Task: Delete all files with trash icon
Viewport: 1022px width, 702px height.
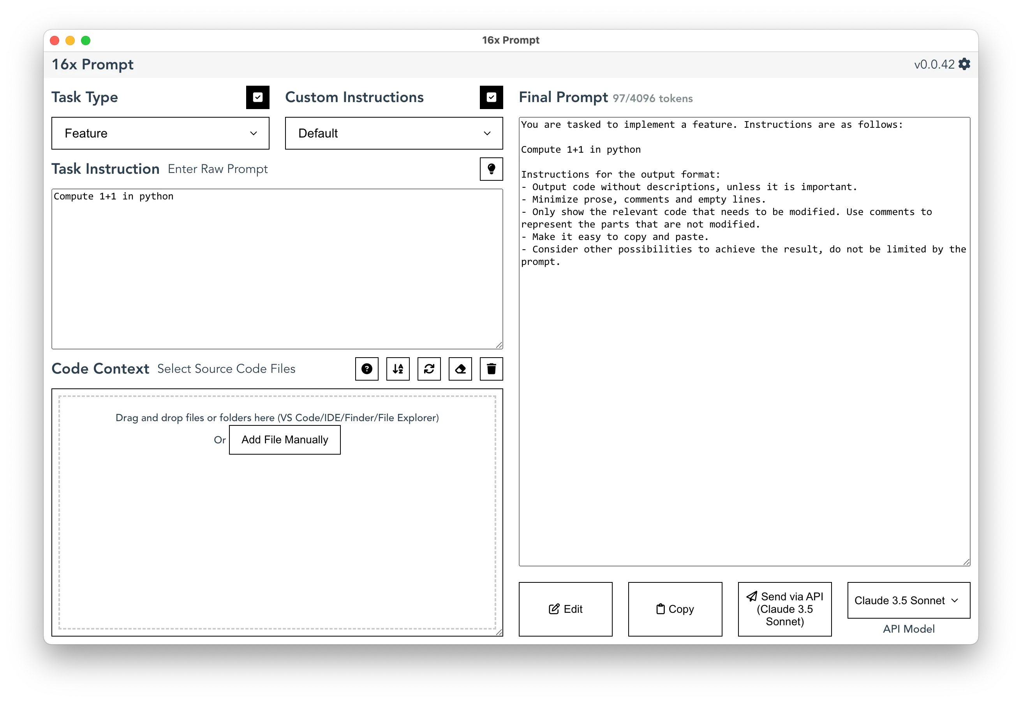Action: pos(491,369)
